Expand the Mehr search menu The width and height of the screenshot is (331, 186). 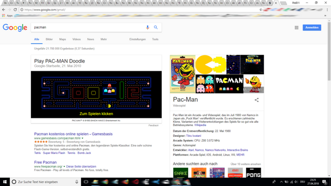click(103, 39)
